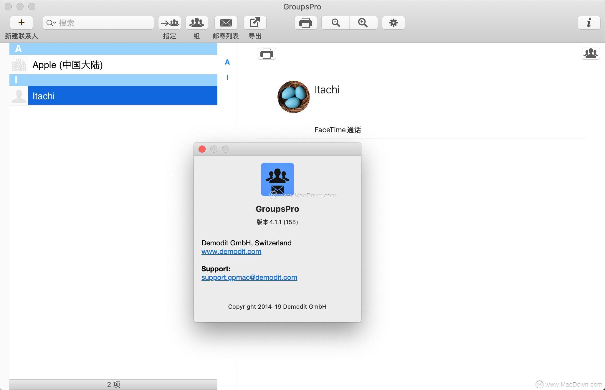This screenshot has width=605, height=390.
Task: Click the Apple company building icon
Action: coord(19,65)
